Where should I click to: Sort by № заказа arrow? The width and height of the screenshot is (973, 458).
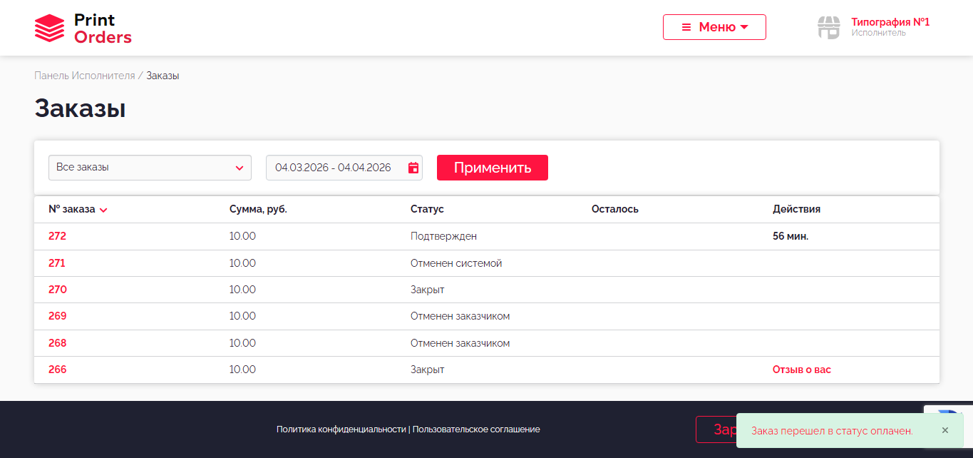(103, 210)
